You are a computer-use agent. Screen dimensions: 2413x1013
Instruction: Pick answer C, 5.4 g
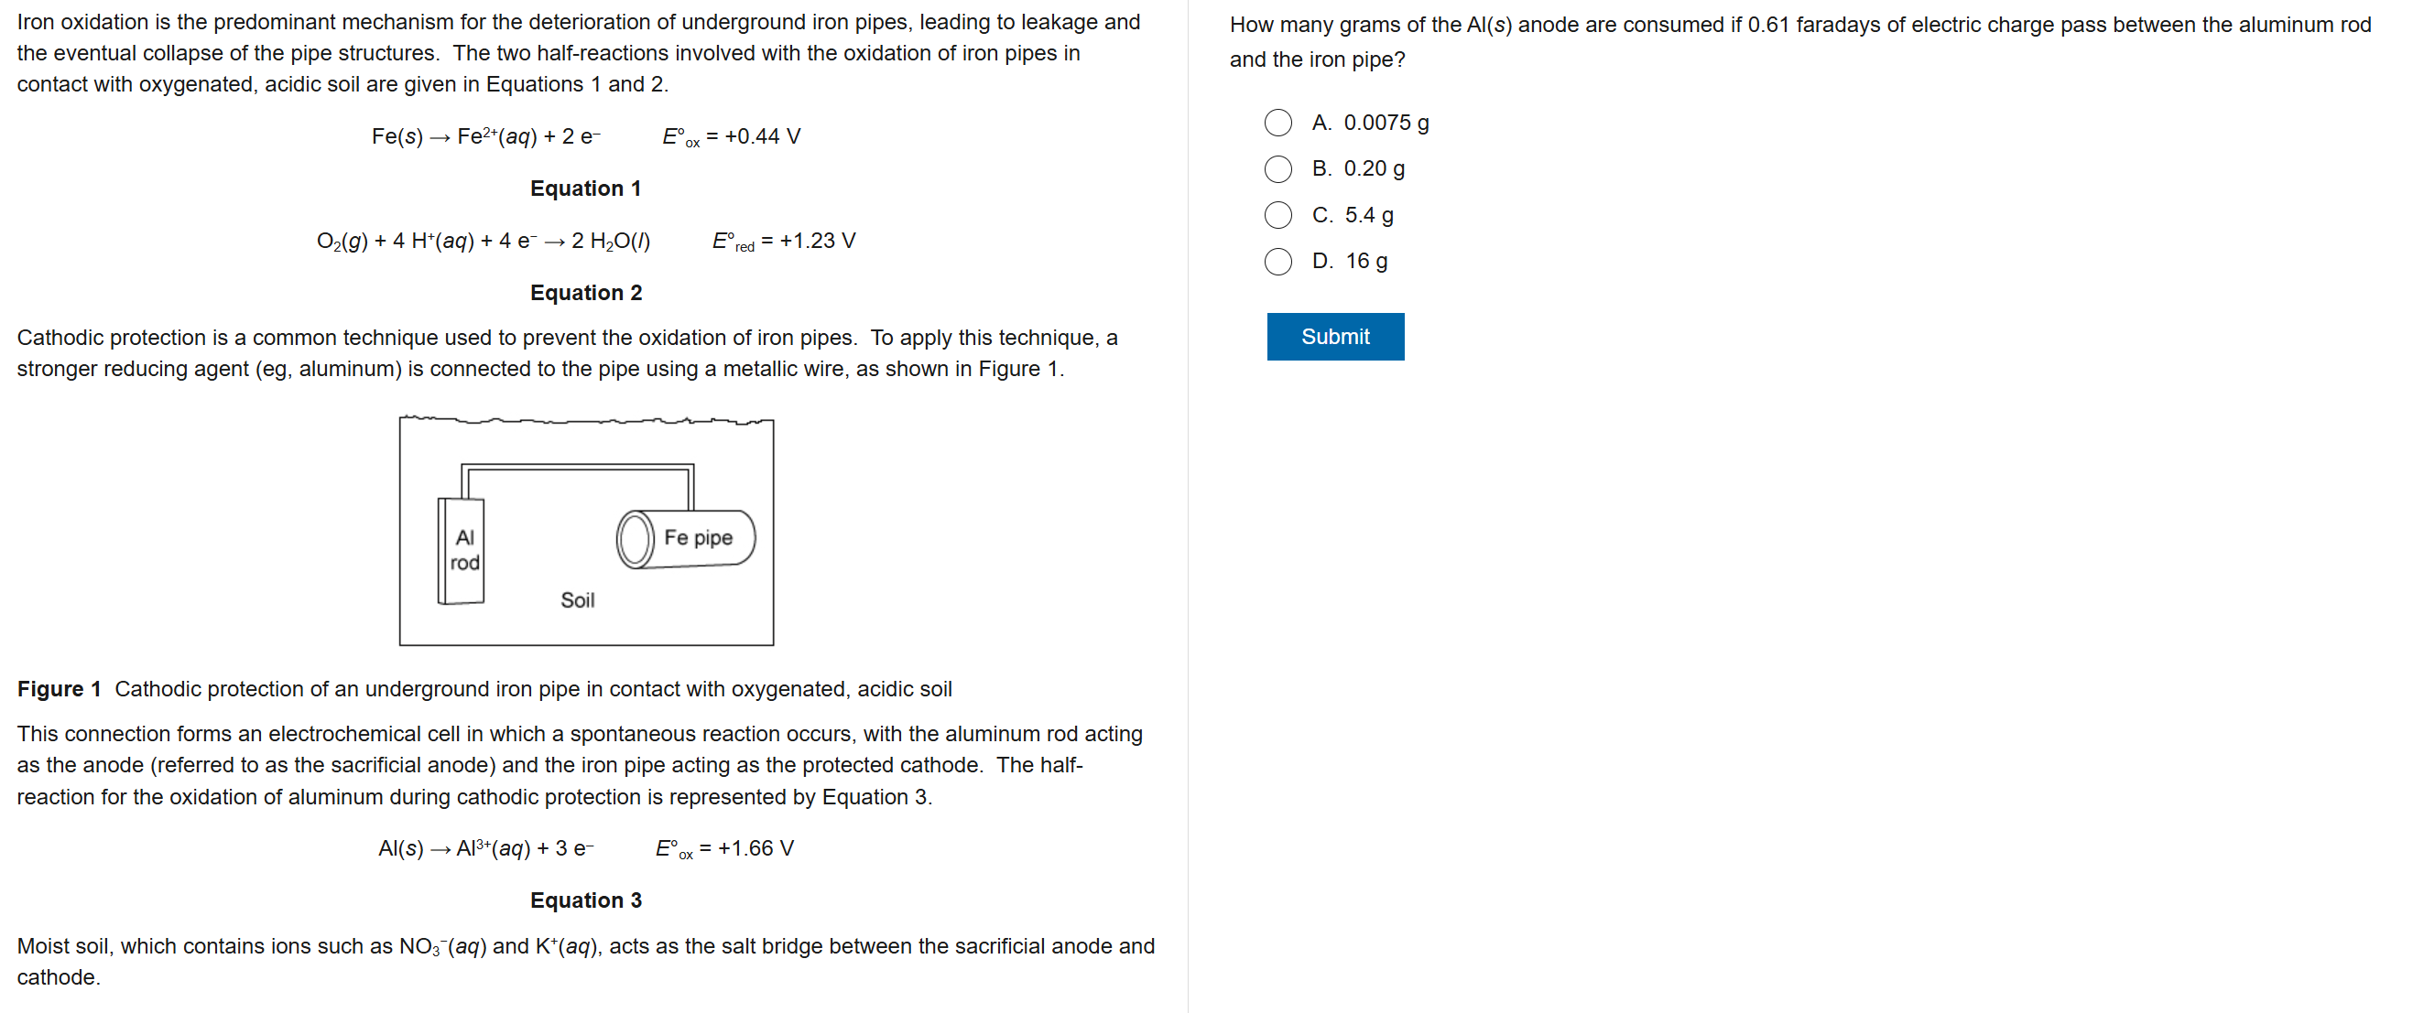(1277, 215)
